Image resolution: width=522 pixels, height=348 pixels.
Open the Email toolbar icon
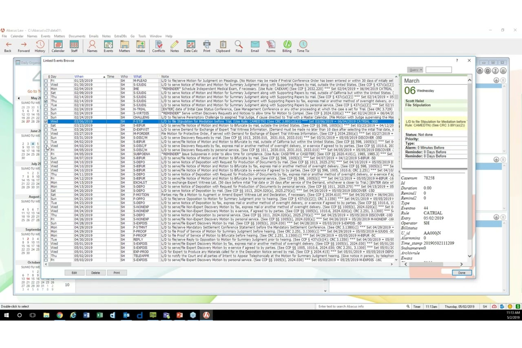(x=255, y=46)
